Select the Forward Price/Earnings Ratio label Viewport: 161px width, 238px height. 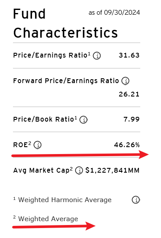pyautogui.click(x=66, y=81)
